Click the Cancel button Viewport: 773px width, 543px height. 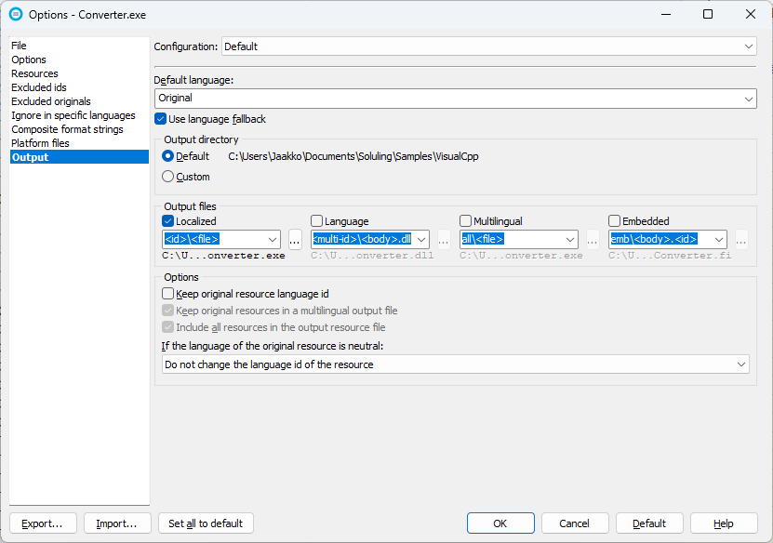[x=575, y=523]
